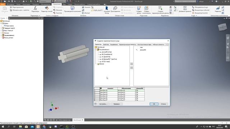The image size is (230, 129).
Task: Expand Твердые тела(1) in model browser
Action: 1,28
